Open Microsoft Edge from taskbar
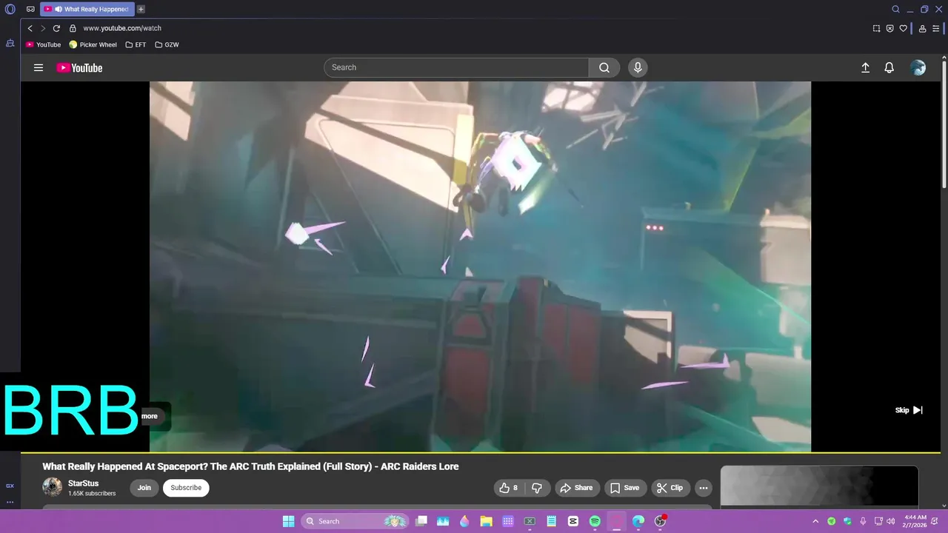 638,521
